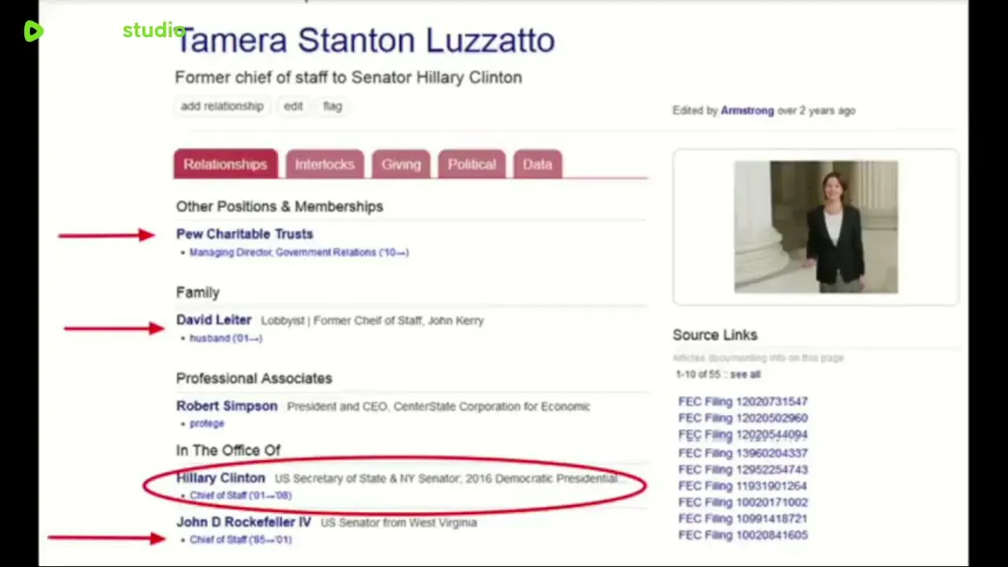Click the 'Lobbyist | Former Chief of Staff, John Kerry' description
Screen dimensions: 1008x567
click(x=372, y=321)
